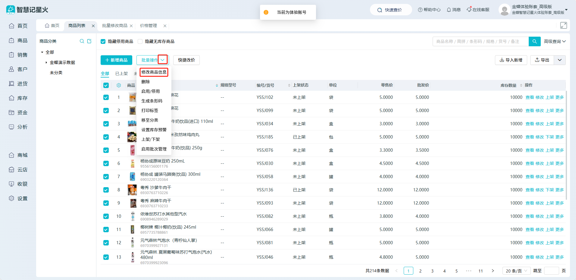Open dropdown arrow next to 导出
The height and width of the screenshot is (280, 576).
560,60
